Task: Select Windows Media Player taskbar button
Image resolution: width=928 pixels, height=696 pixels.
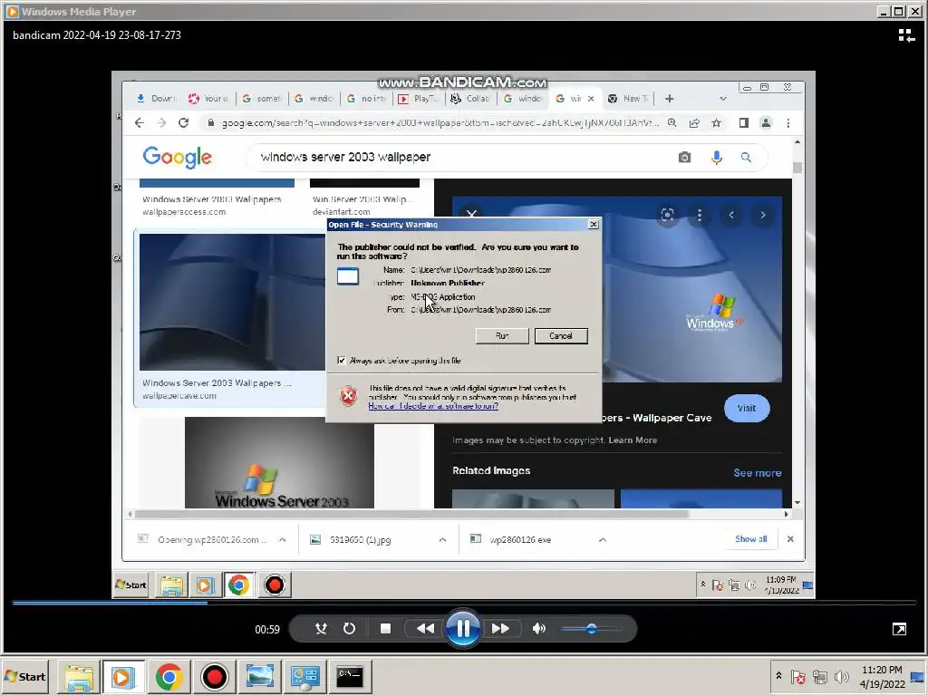Action: pyautogui.click(x=123, y=676)
